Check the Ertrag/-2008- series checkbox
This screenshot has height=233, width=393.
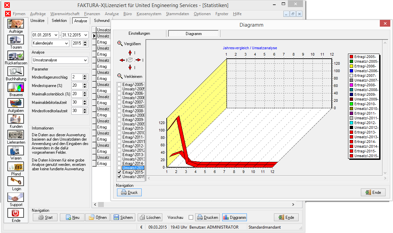tap(119, 111)
